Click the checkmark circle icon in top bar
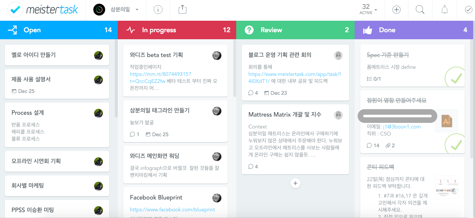Image resolution: width=475 pixels, height=218 pixels. (468, 10)
